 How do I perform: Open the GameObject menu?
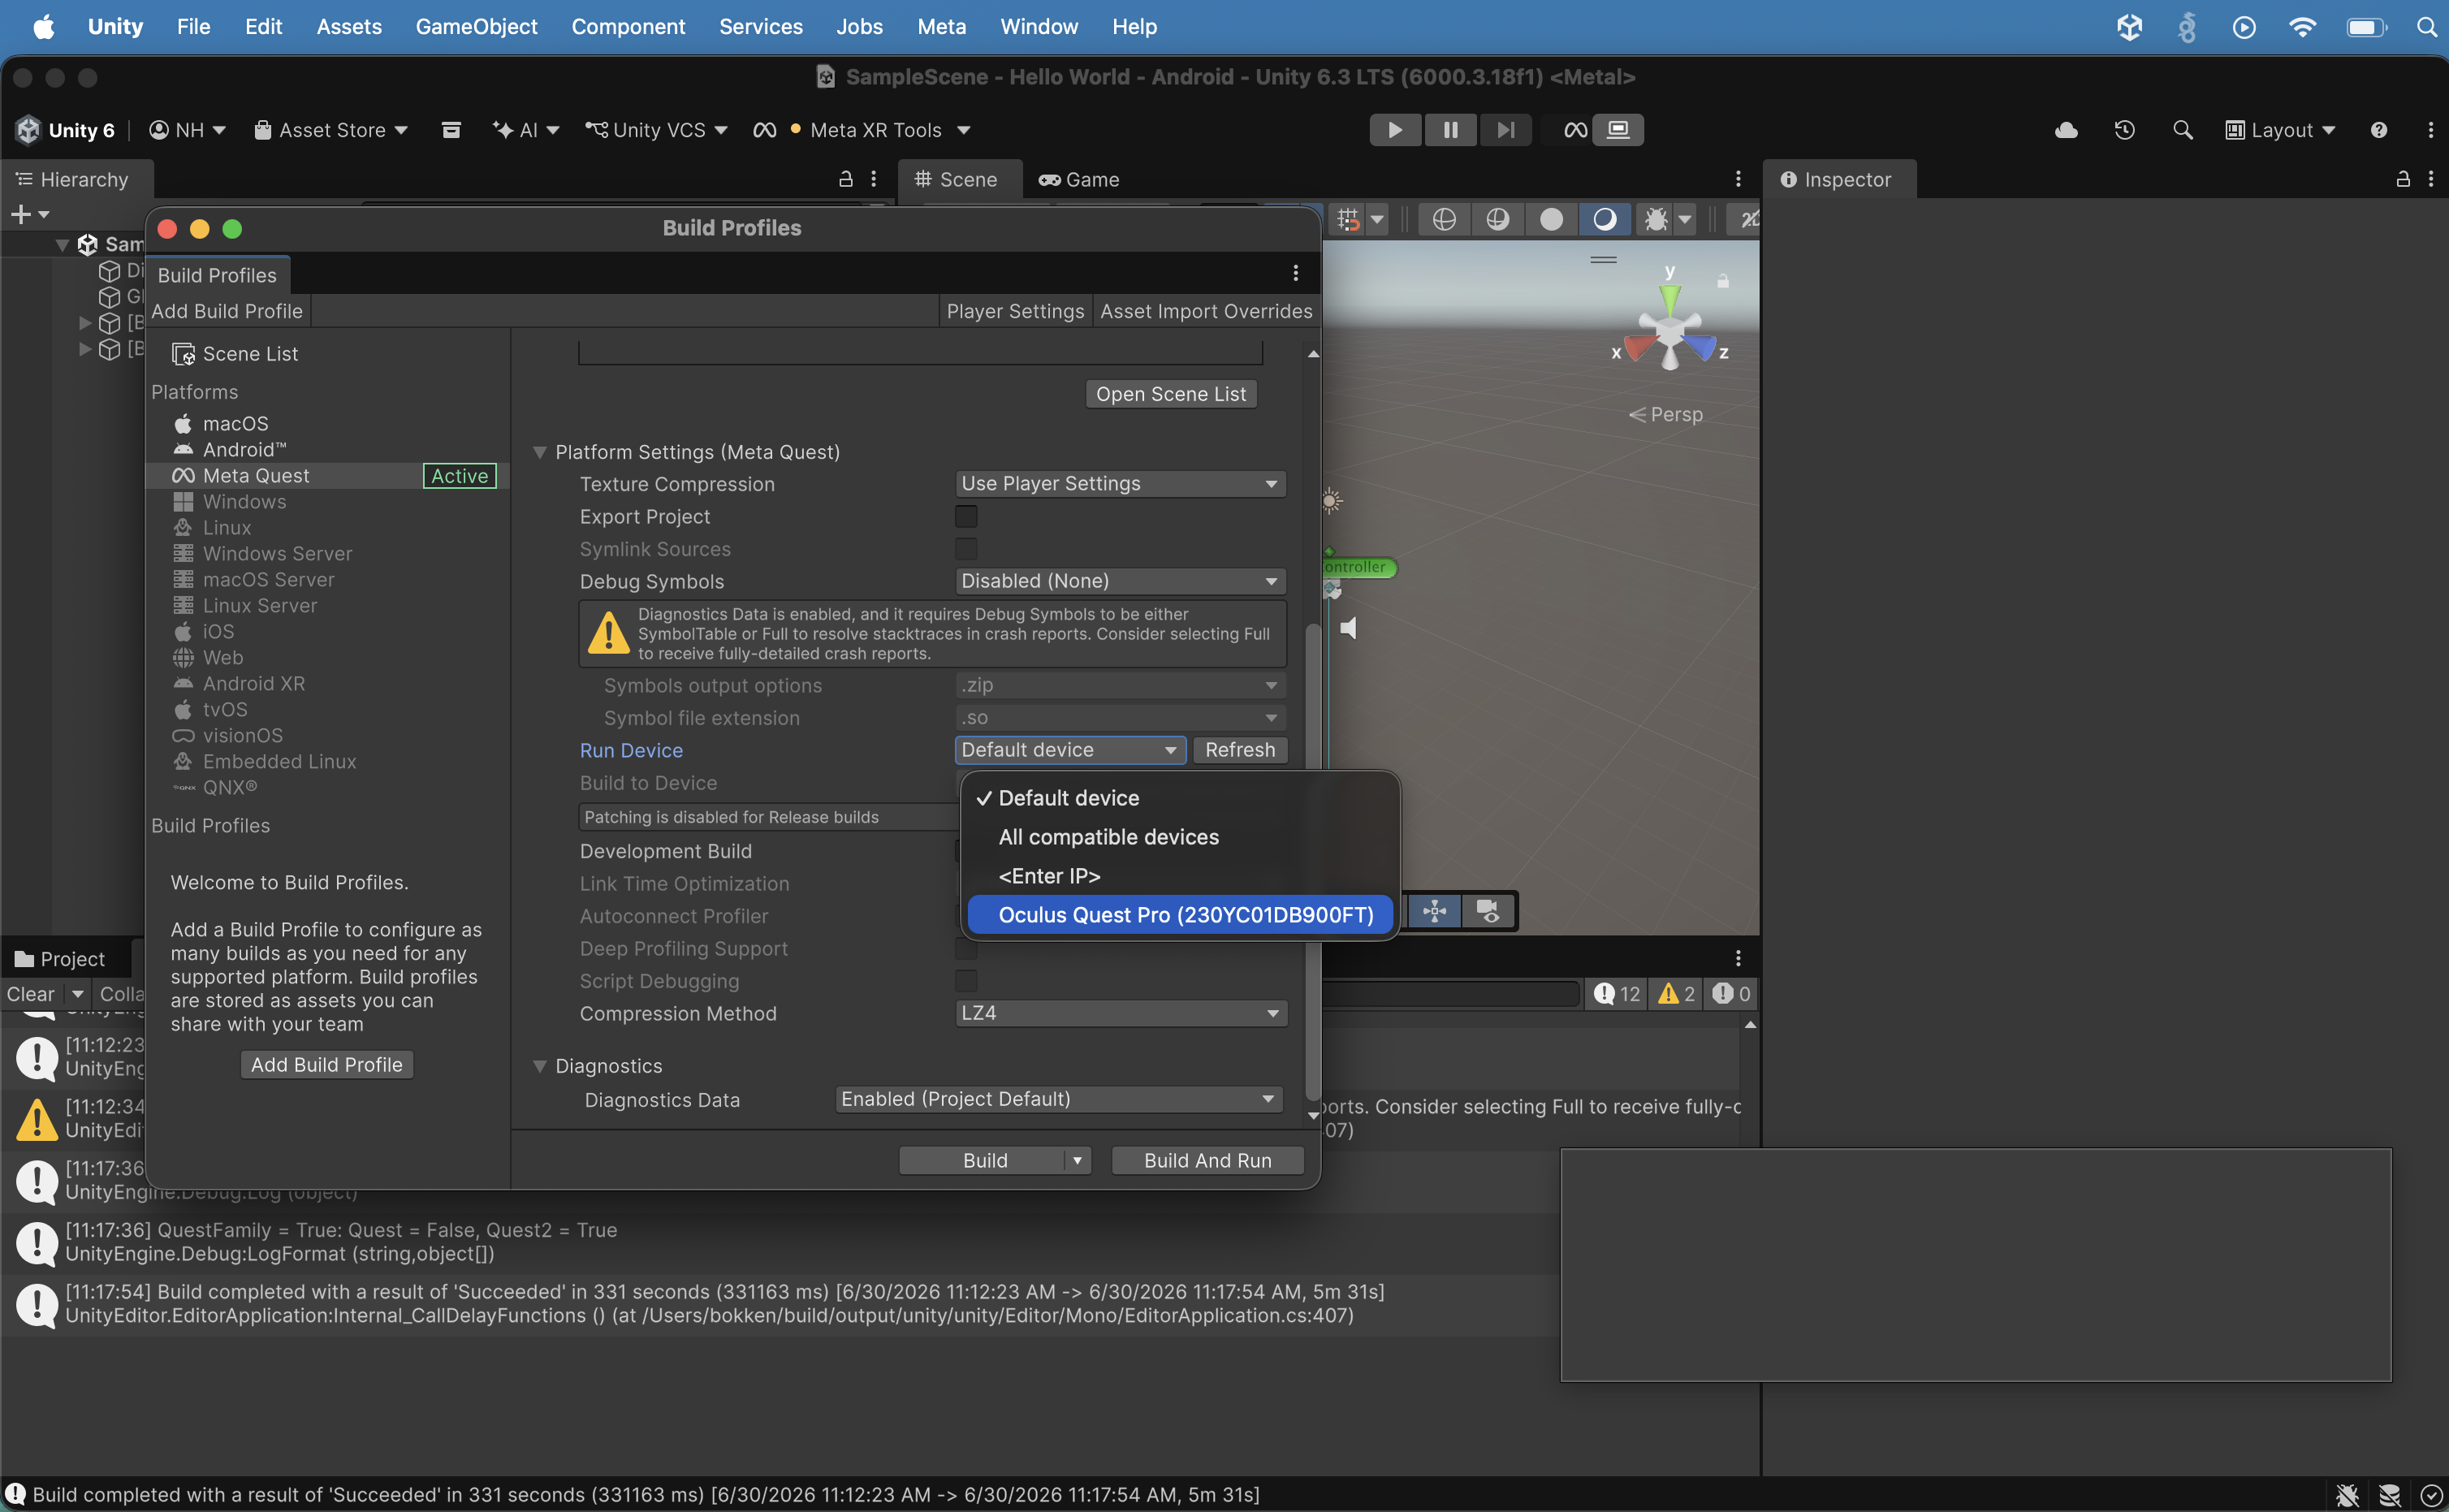[x=477, y=27]
